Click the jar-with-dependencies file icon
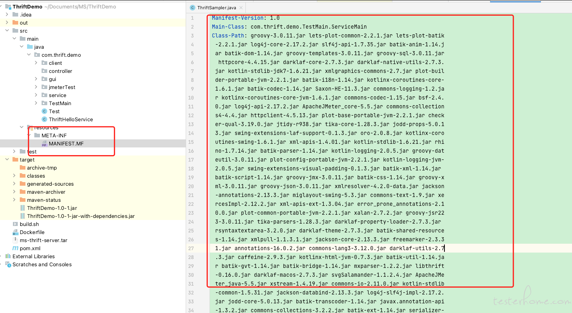The height and width of the screenshot is (313, 572). [23, 216]
